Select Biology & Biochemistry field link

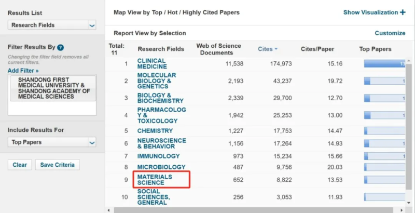(x=160, y=98)
